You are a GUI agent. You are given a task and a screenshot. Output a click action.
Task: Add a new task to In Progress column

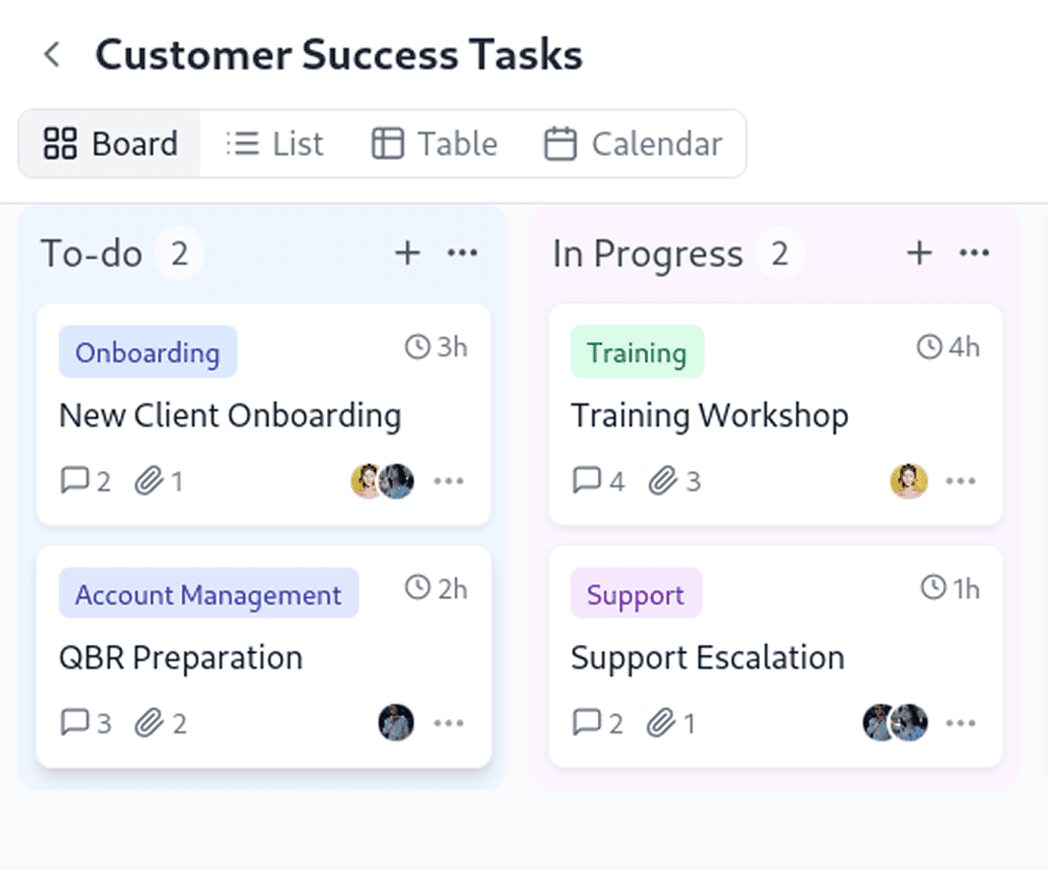[919, 253]
